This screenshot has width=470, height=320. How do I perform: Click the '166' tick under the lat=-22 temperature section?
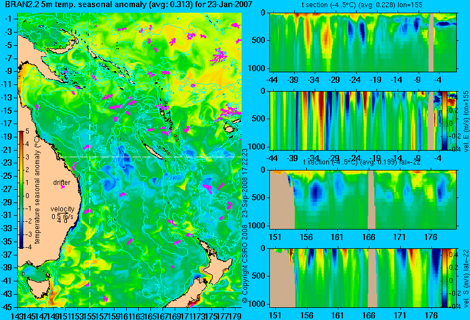(x=368, y=237)
